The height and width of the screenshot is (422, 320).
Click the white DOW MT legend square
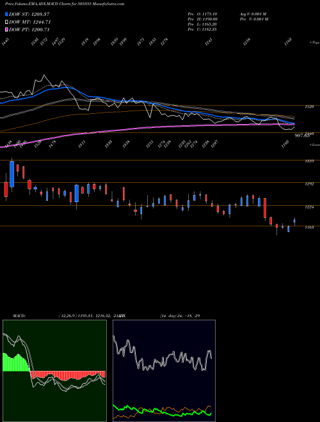pos(6,22)
